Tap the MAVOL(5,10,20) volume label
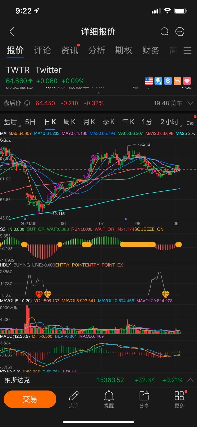The image size is (197, 427). pos(16,300)
